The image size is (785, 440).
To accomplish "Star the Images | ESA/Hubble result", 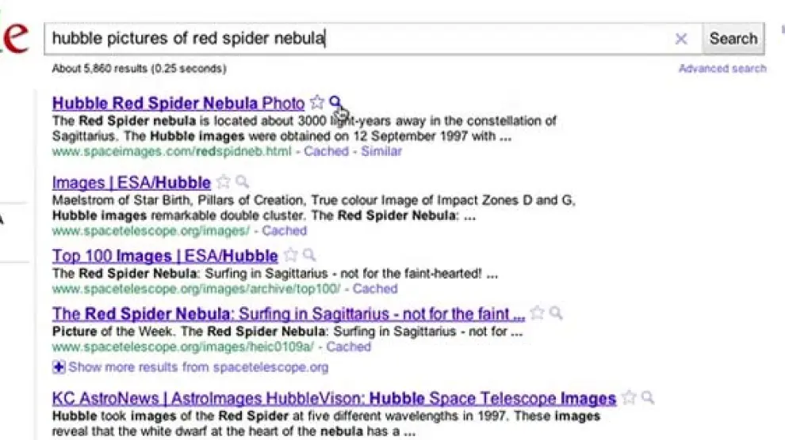I will point(224,182).
